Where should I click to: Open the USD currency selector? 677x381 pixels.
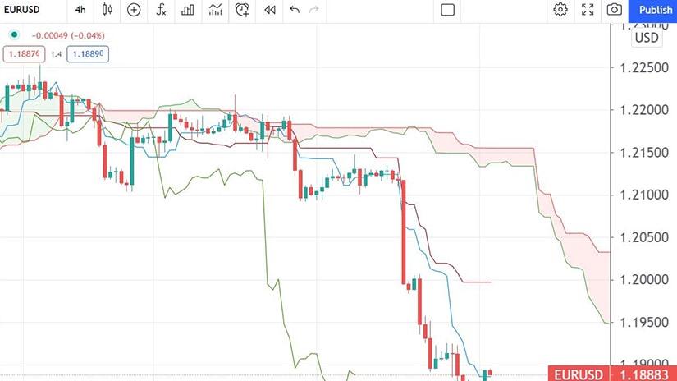point(647,38)
